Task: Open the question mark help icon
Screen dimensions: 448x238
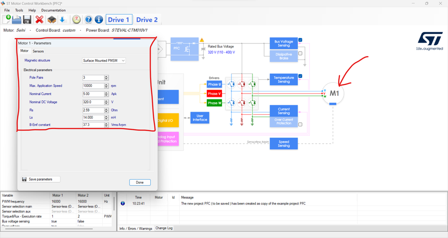Action: click(89, 19)
